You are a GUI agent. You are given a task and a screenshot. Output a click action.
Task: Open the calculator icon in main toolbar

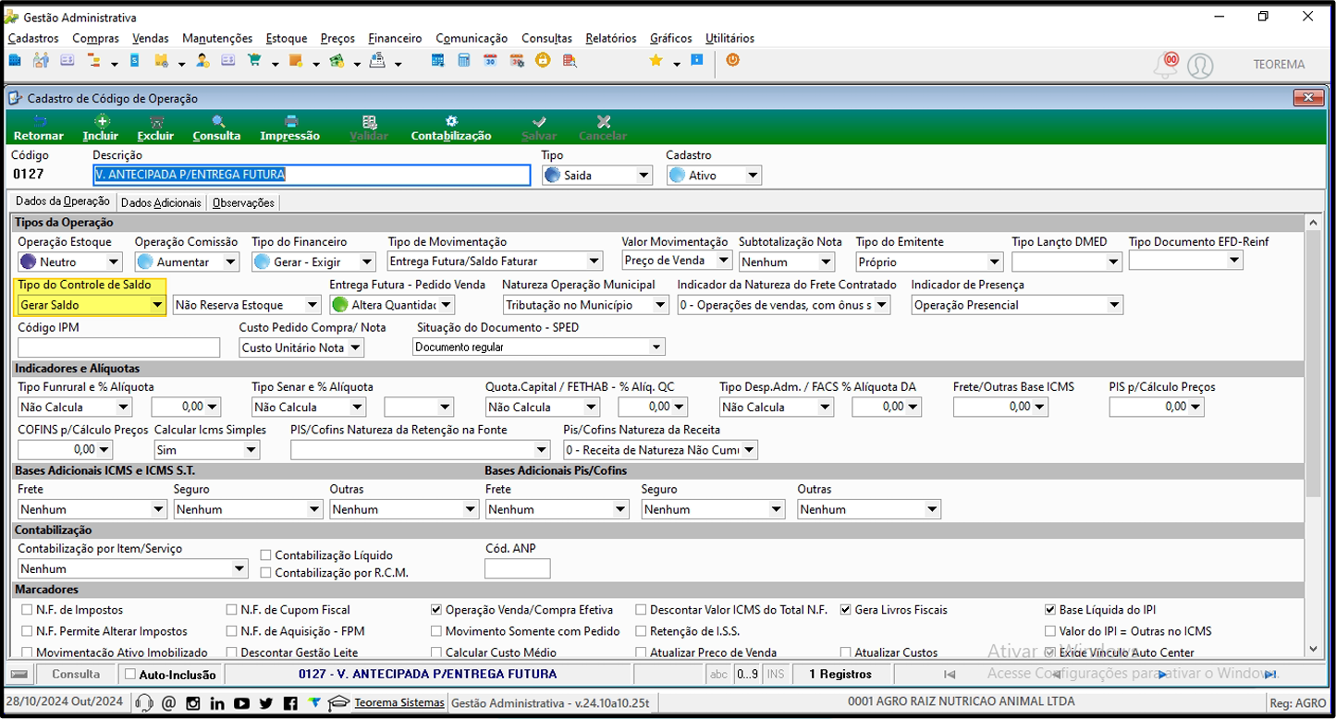pyautogui.click(x=464, y=60)
